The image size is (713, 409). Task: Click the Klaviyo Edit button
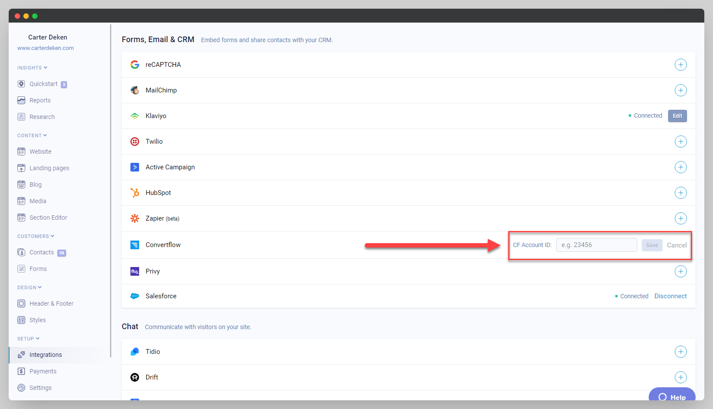(x=677, y=116)
